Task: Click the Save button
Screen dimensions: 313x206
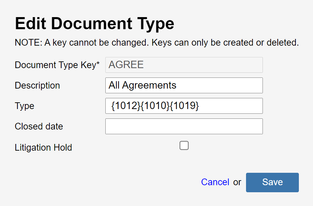Action: (272, 182)
